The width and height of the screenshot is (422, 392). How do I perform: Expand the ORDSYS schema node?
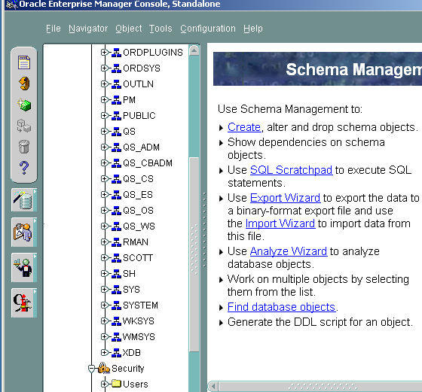[x=104, y=68]
